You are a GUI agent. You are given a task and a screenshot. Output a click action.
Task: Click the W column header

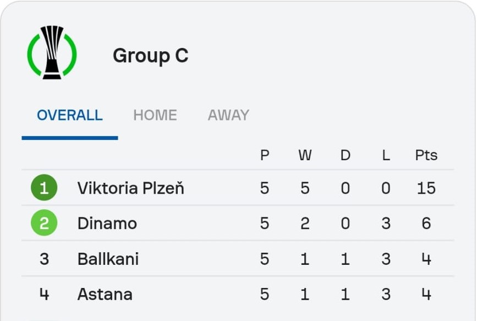(x=305, y=155)
